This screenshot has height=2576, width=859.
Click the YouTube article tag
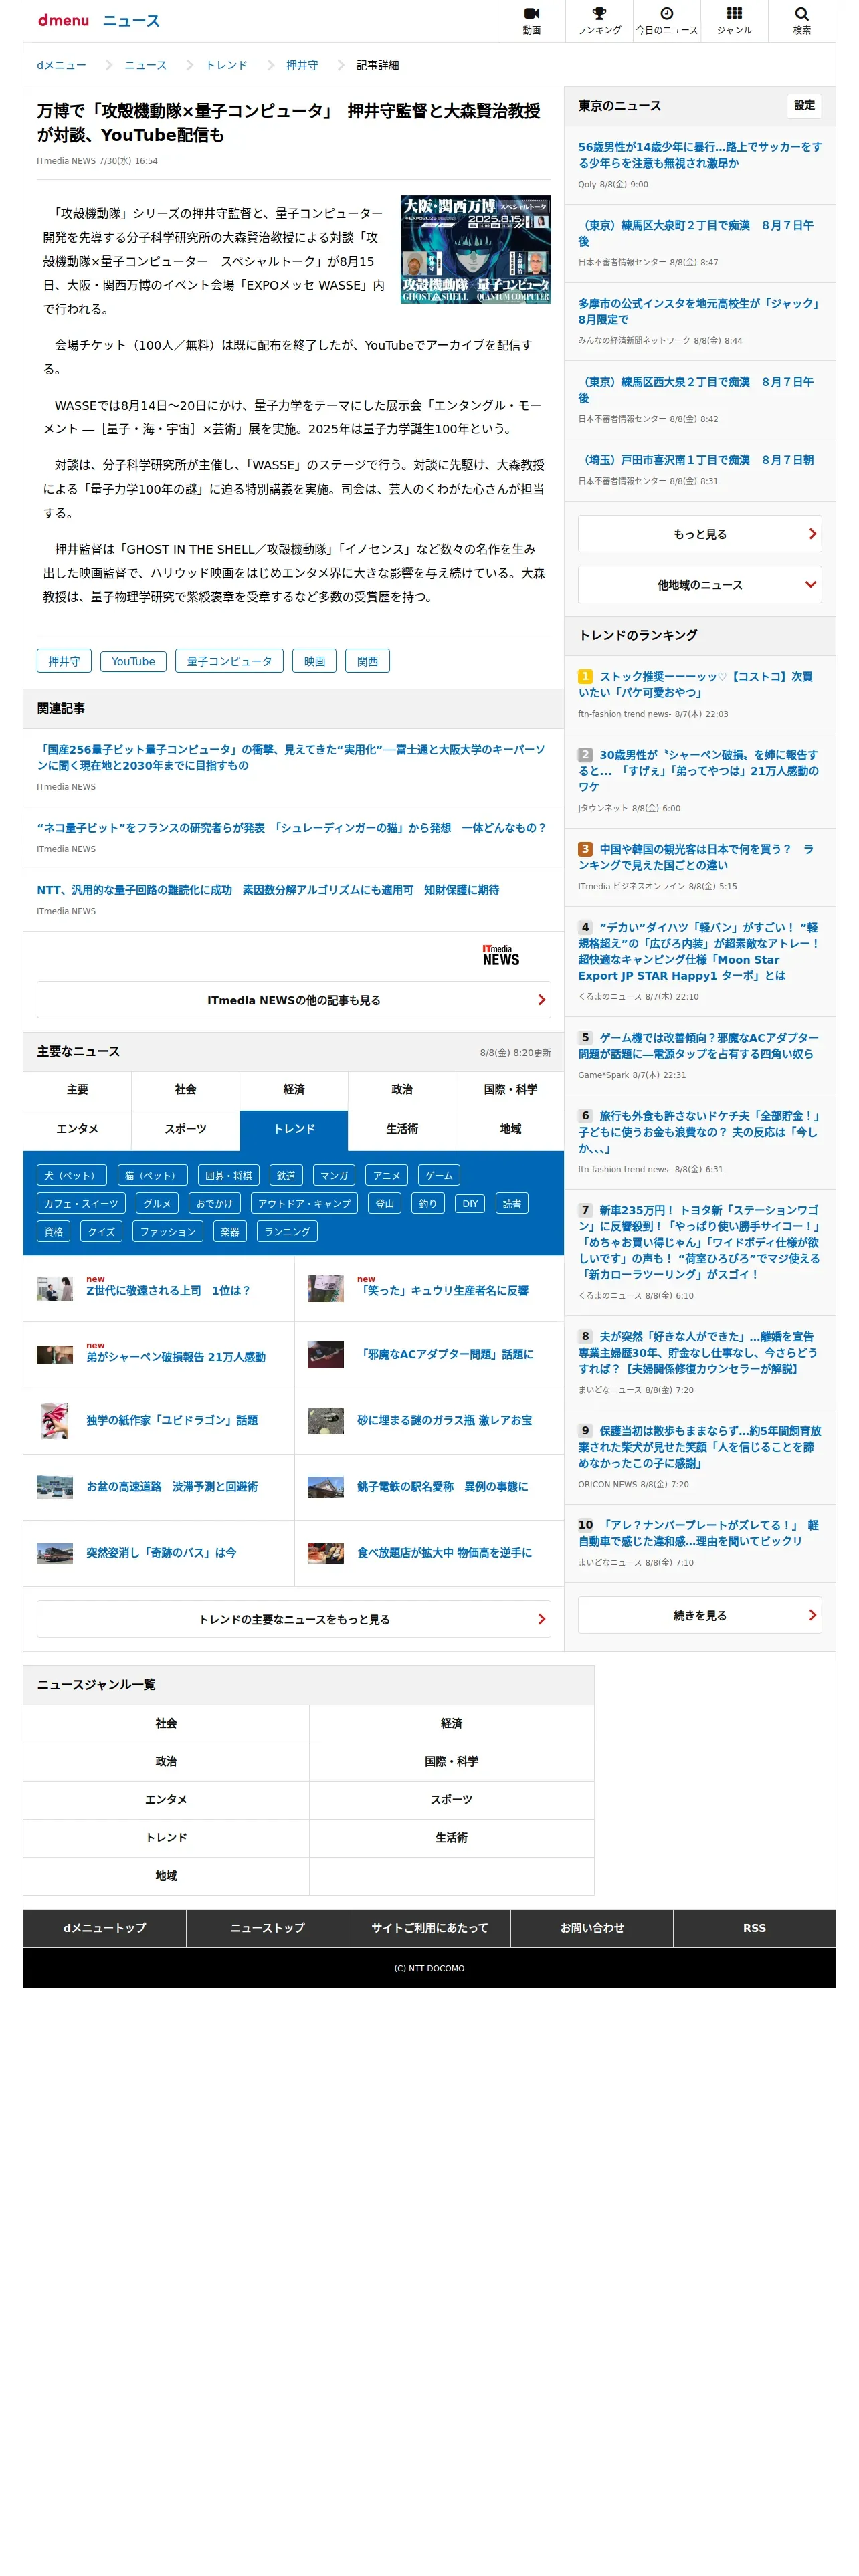click(133, 661)
